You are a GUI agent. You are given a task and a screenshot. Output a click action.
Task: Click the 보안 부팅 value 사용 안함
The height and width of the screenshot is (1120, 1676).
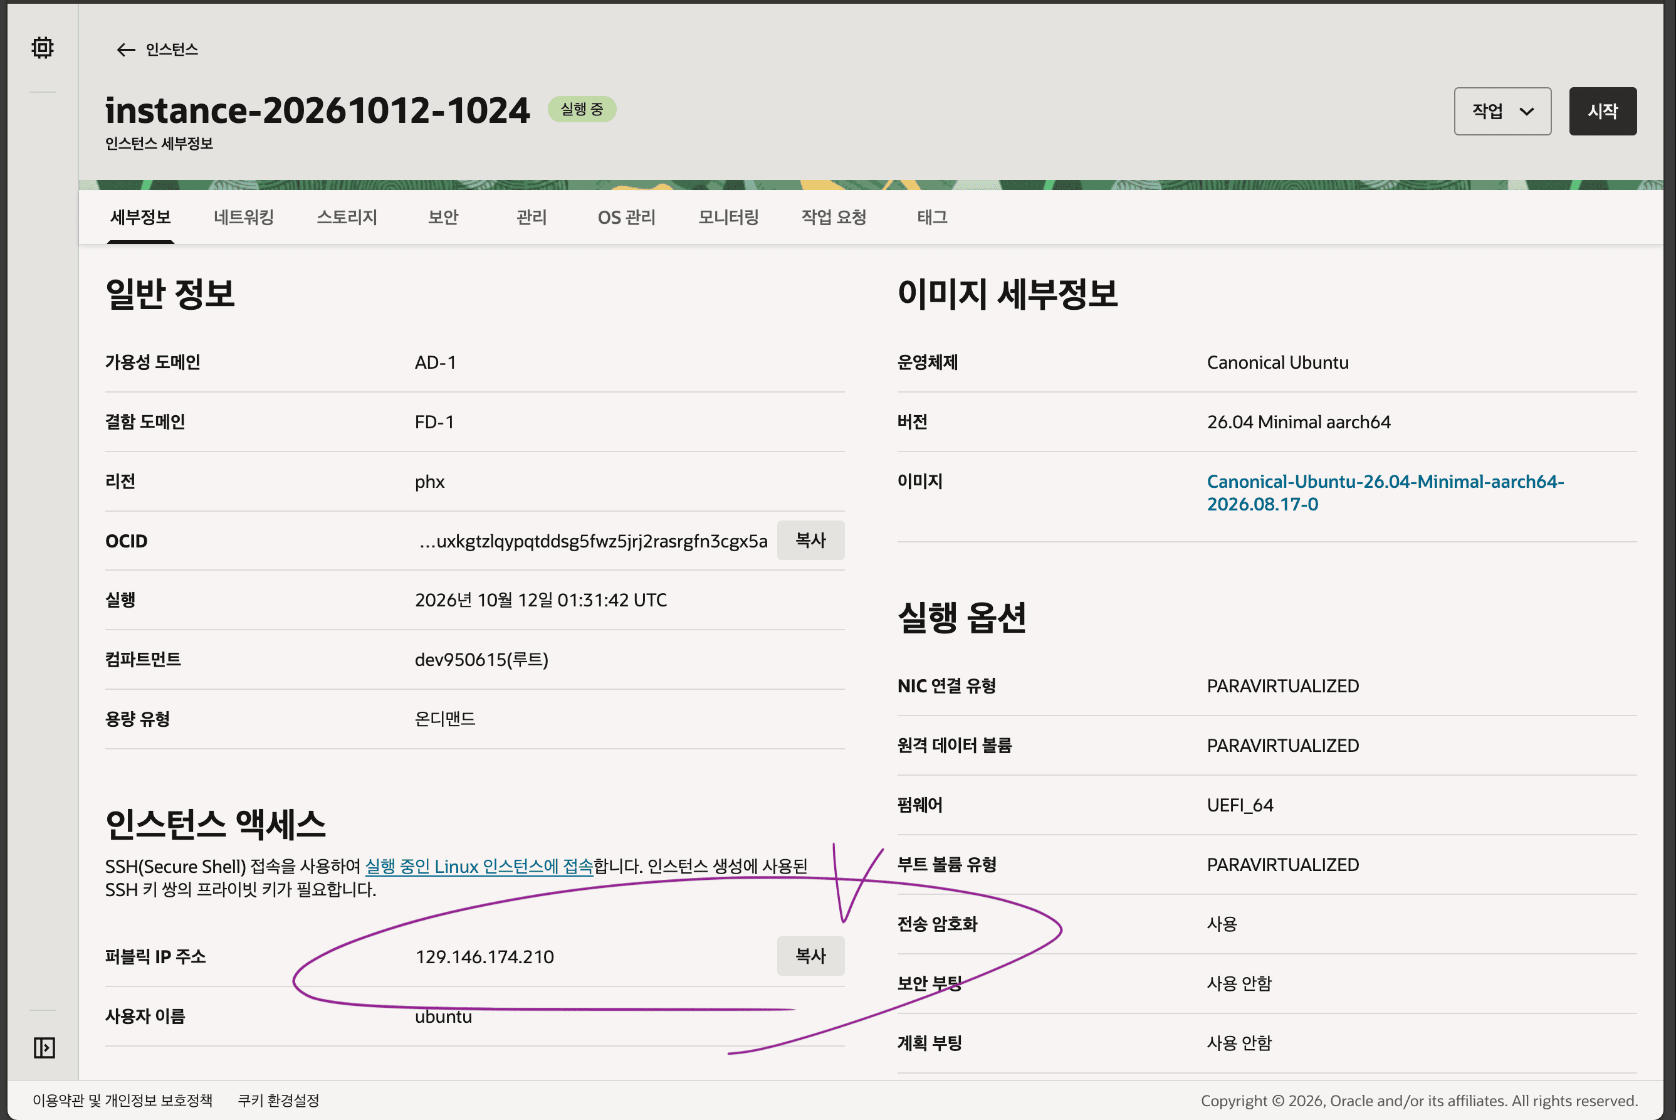[x=1239, y=983]
